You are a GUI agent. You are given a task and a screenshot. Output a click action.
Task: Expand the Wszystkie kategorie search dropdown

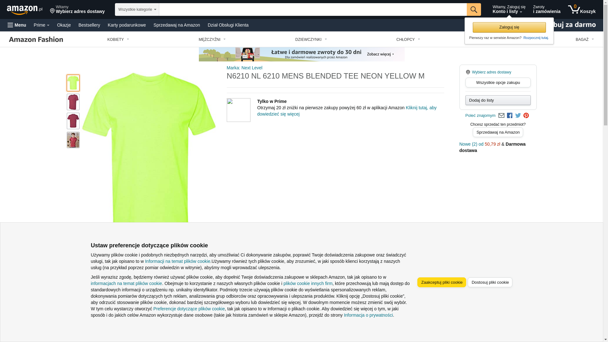pyautogui.click(x=137, y=9)
